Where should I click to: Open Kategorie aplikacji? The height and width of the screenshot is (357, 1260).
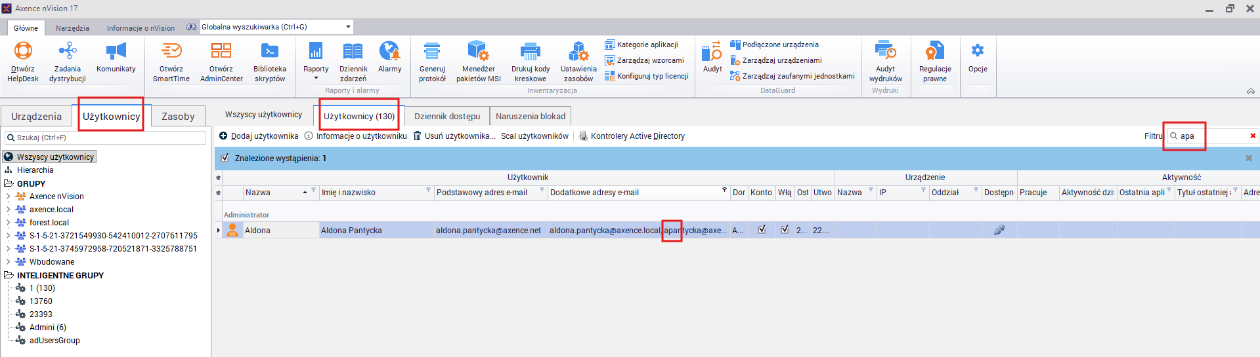tap(641, 45)
